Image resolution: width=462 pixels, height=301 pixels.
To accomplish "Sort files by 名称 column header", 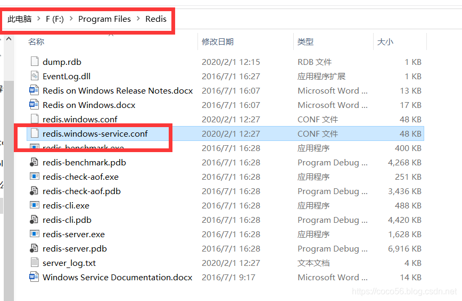I will click(36, 41).
